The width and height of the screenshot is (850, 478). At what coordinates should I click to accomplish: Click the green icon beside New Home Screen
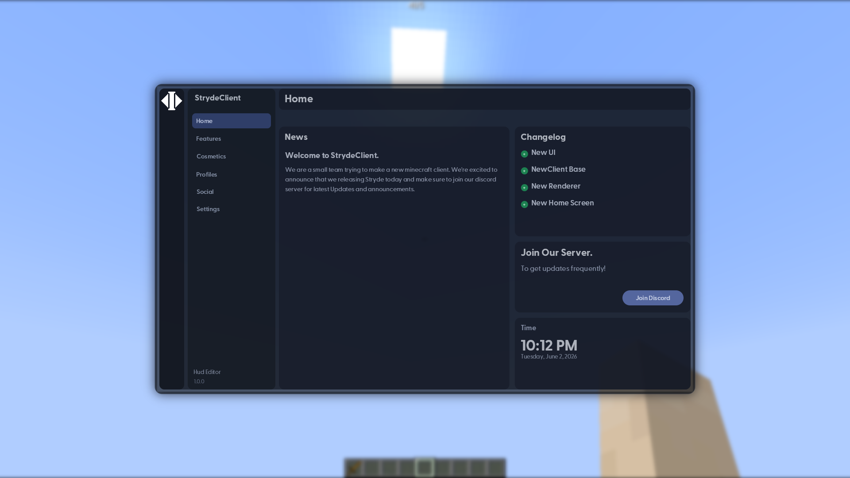tap(524, 204)
